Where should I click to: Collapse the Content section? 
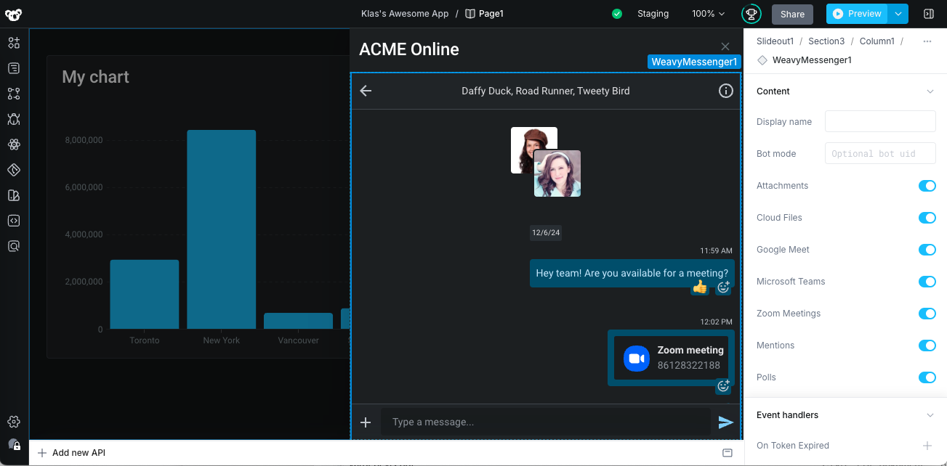[930, 91]
